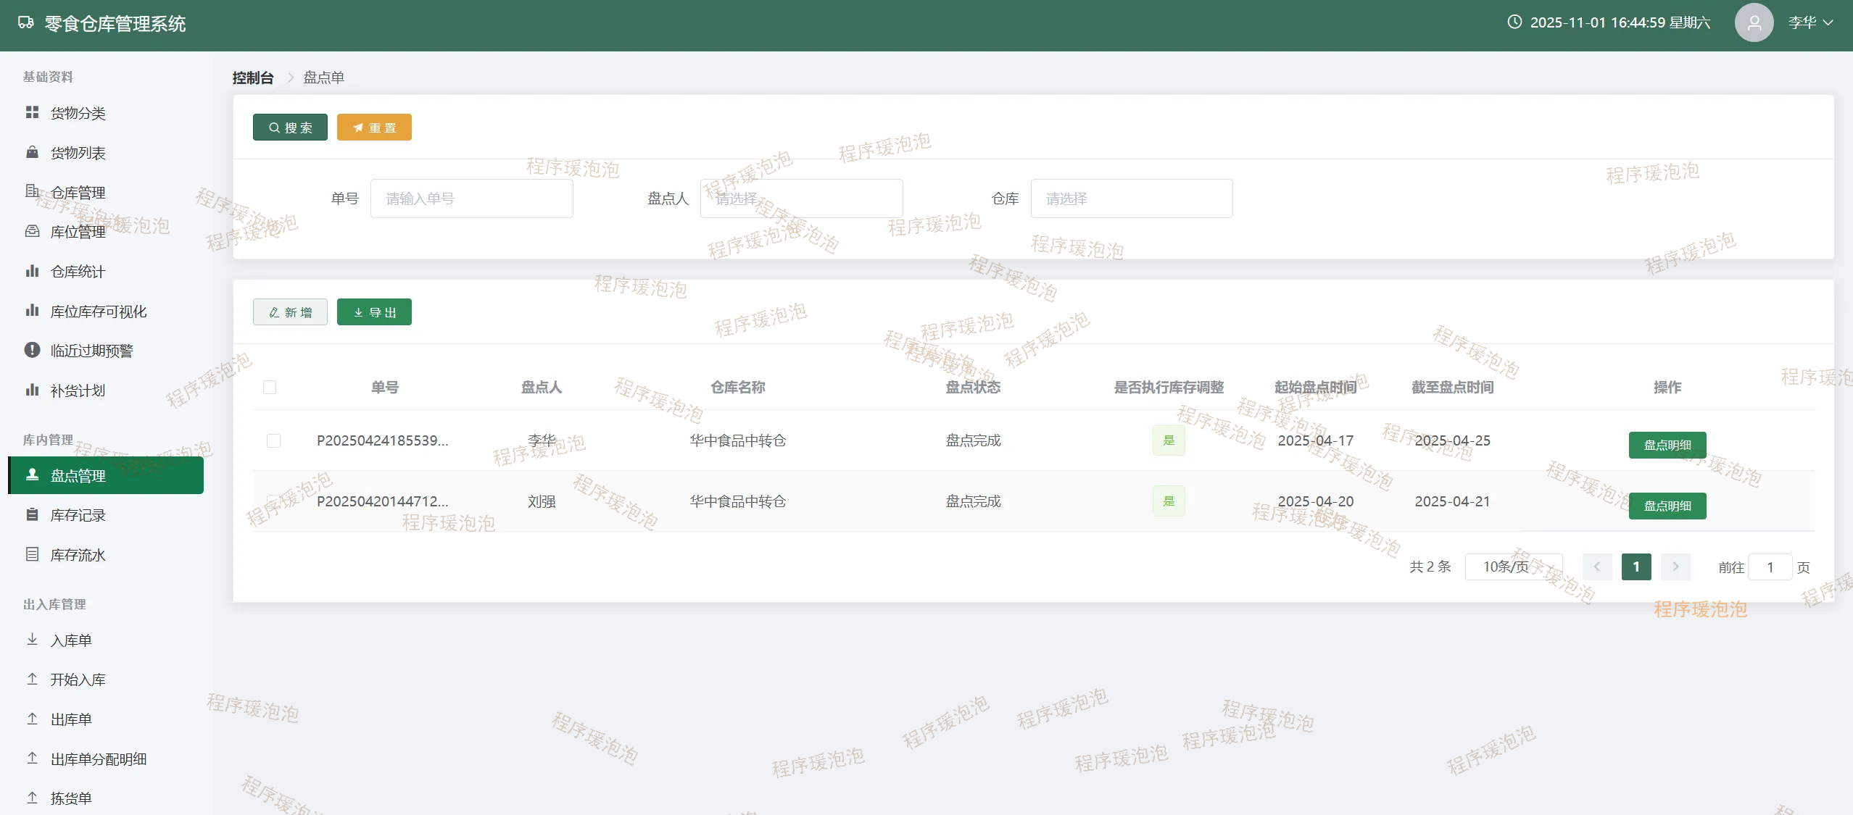The width and height of the screenshot is (1853, 815).
Task: Click the 入库单 download arrow icon
Action: click(x=32, y=640)
